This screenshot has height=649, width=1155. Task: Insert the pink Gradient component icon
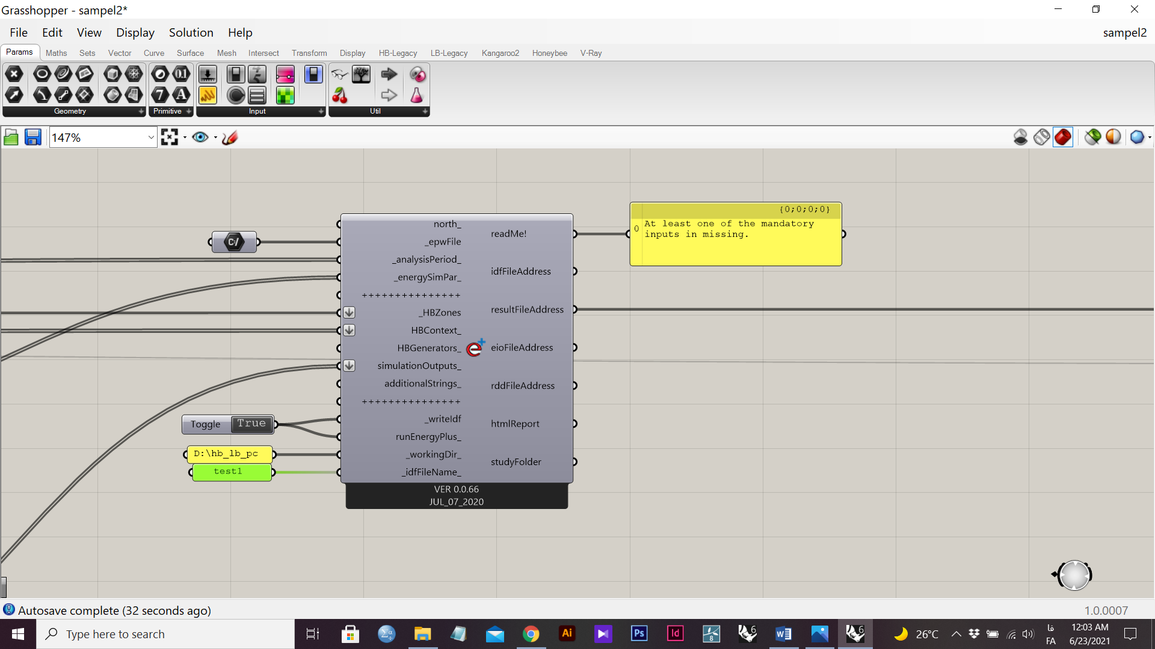285,75
